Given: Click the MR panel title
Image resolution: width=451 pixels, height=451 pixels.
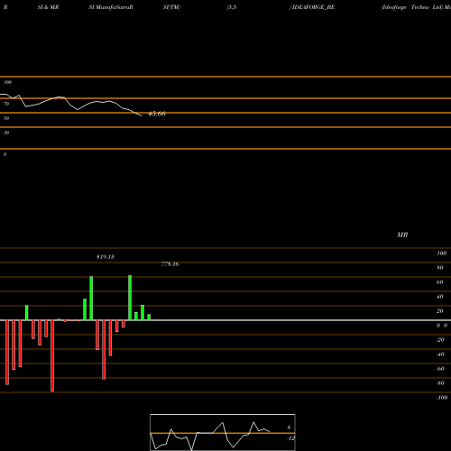Looking at the screenshot, I should (402, 235).
